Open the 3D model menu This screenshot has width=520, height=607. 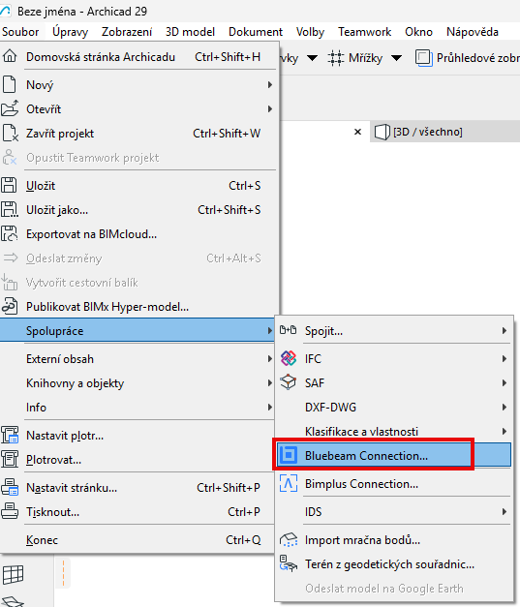(x=190, y=32)
